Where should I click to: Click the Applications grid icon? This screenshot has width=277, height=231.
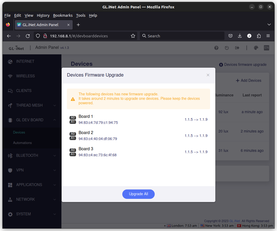click(x=10, y=185)
